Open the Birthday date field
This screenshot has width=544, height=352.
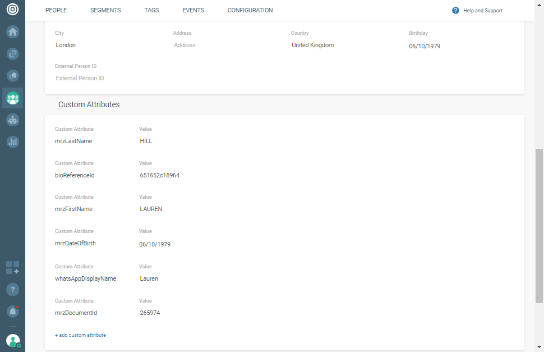coord(460,46)
